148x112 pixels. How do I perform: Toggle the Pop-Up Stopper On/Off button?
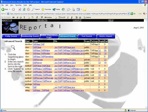click(62, 17)
